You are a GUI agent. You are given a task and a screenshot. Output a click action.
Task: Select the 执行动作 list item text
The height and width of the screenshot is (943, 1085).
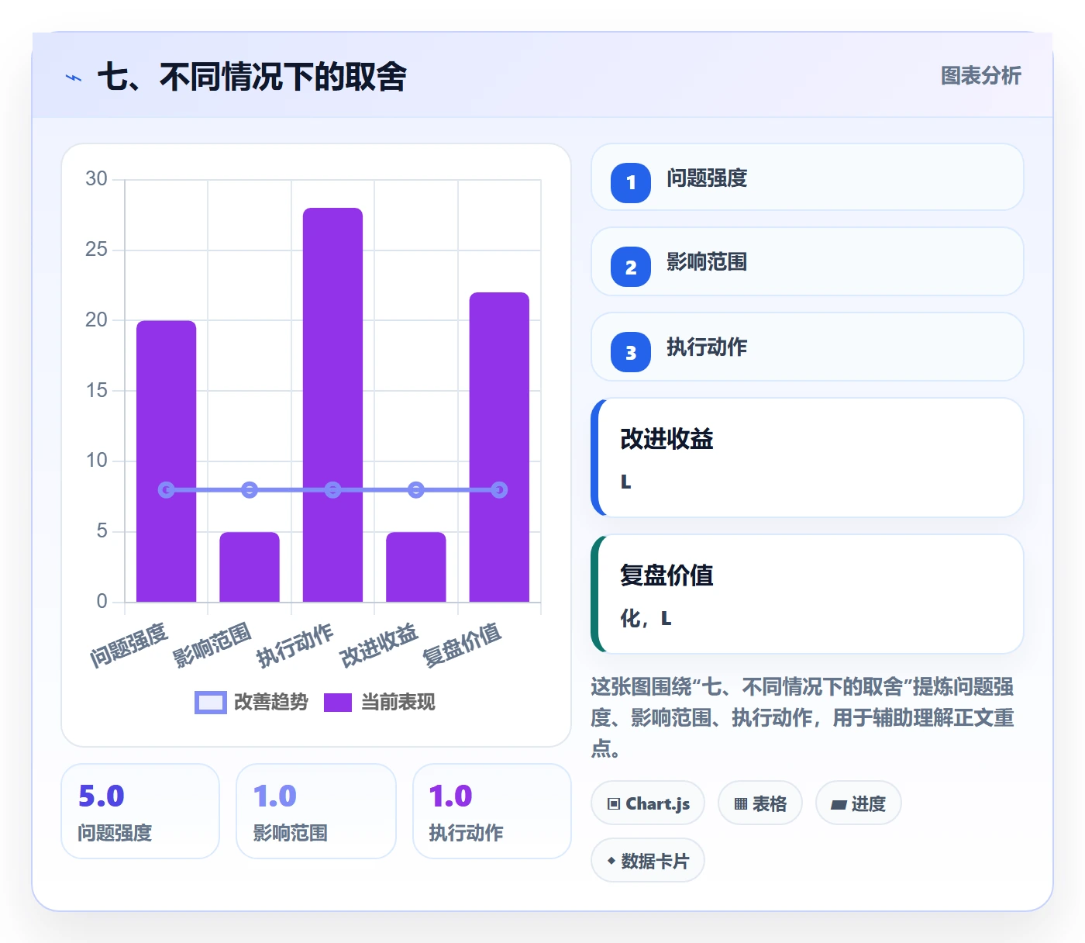707,347
